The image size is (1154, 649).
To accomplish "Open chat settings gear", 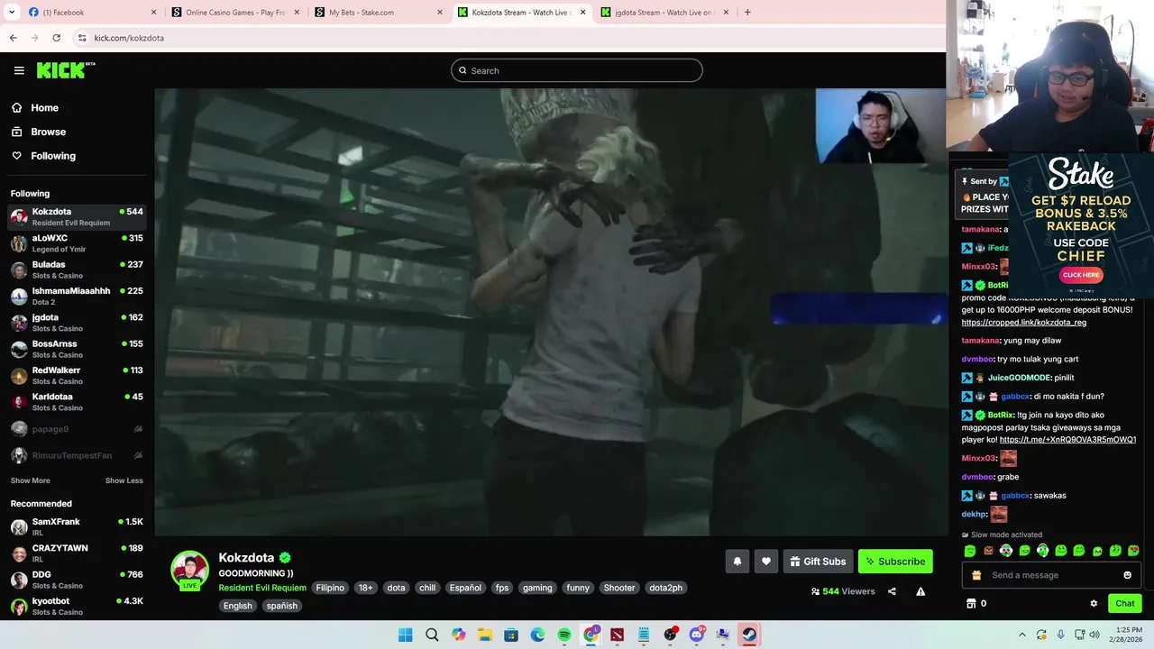I will [1094, 604].
